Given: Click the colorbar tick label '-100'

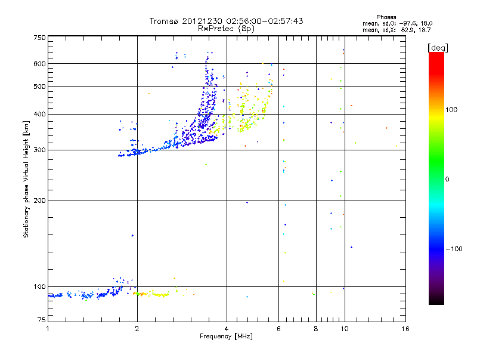Looking at the screenshot, I should click(x=454, y=249).
